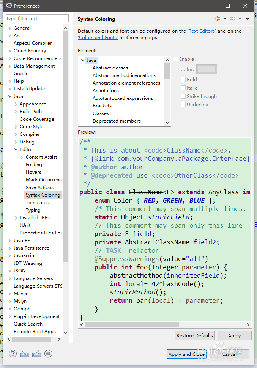Expand the Code Style node

tap(16, 127)
